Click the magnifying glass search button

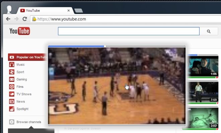point(209,31)
